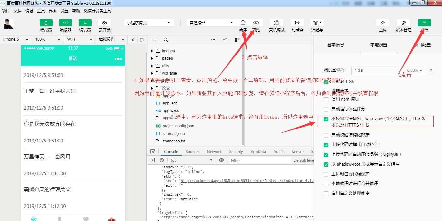Open 云开发 cloud development
Image resolution: width=442 pixels, height=221 pixels.
(105, 23)
